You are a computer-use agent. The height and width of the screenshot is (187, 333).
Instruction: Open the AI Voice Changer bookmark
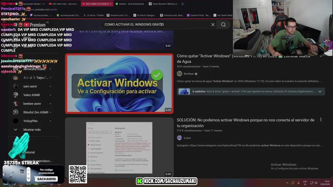145,15
